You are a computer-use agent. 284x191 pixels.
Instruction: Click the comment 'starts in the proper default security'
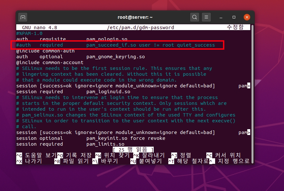121,103
